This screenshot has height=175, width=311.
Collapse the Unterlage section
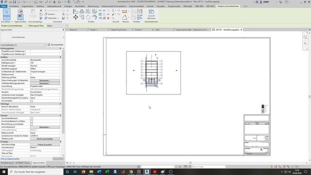(60, 104)
